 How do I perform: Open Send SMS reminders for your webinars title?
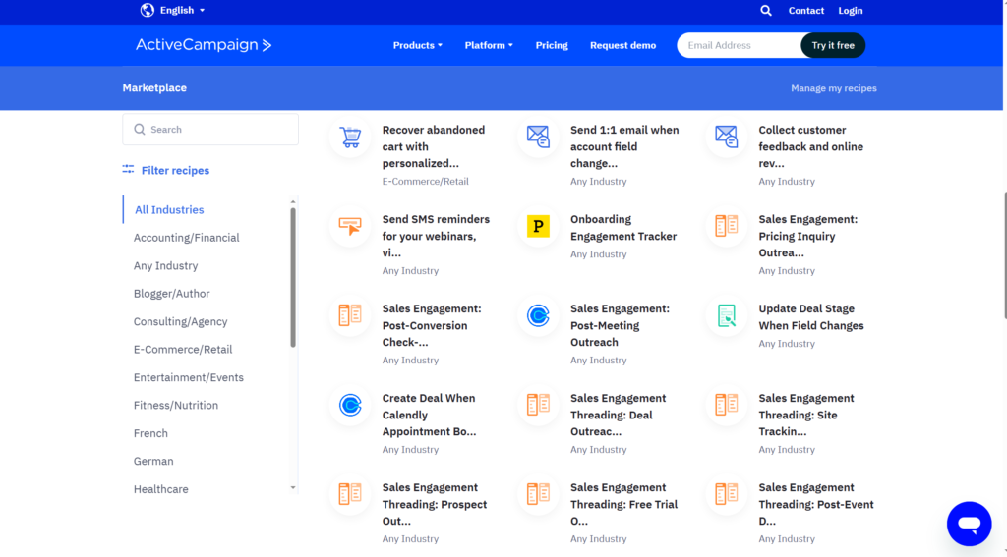pyautogui.click(x=436, y=236)
